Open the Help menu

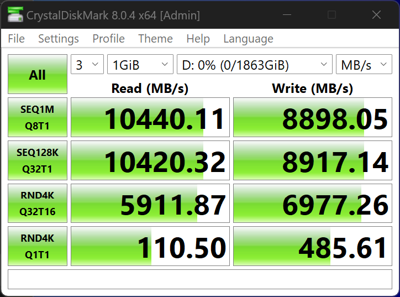pos(198,39)
